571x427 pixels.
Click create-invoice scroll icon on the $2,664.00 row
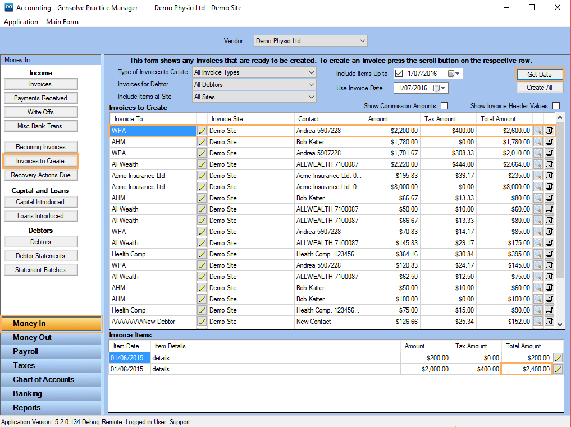pyautogui.click(x=549, y=164)
